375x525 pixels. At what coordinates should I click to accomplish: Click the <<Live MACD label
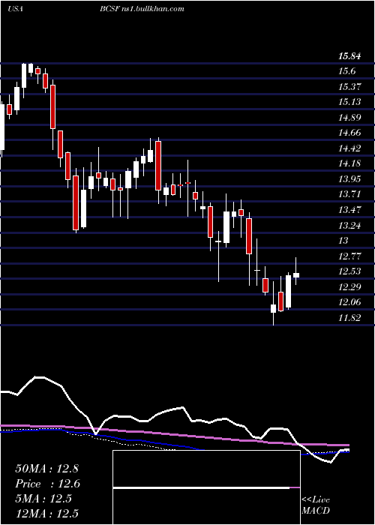316,505
